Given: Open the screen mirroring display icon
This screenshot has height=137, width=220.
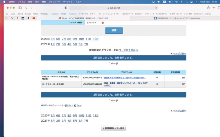Looking at the screenshot, I should click(153, 2).
